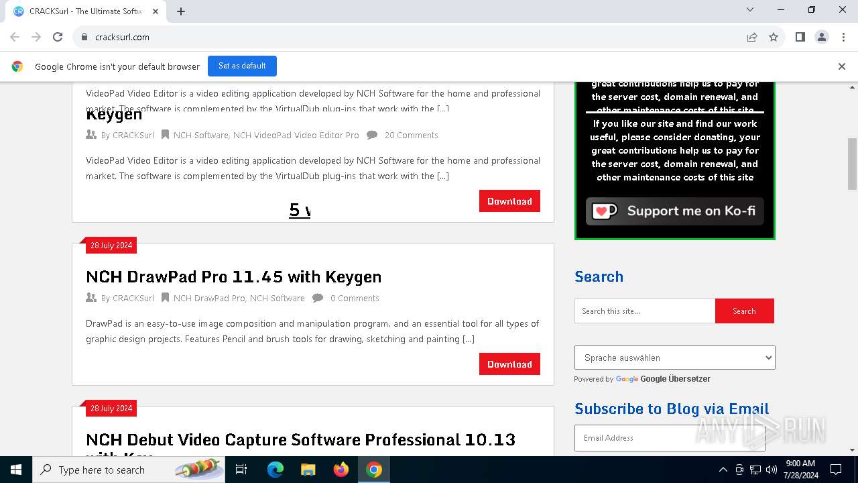858x483 pixels.
Task: Open the Google Übersetzer link
Action: click(675, 379)
